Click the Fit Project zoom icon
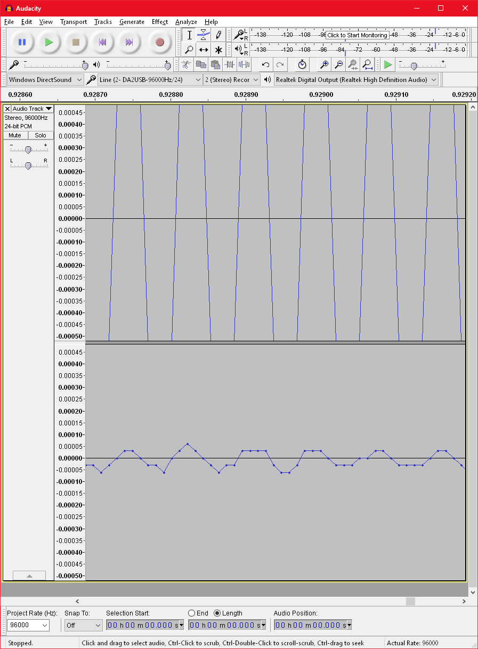Screen dimensions: 478x649 367,64
